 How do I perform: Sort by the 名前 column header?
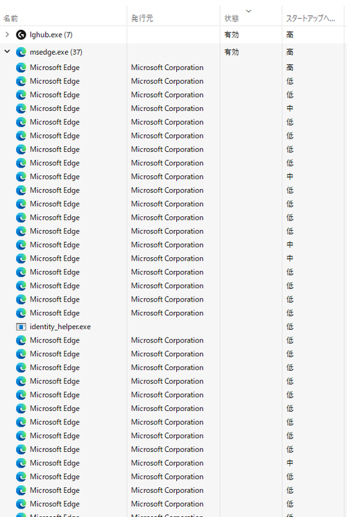(x=10, y=19)
